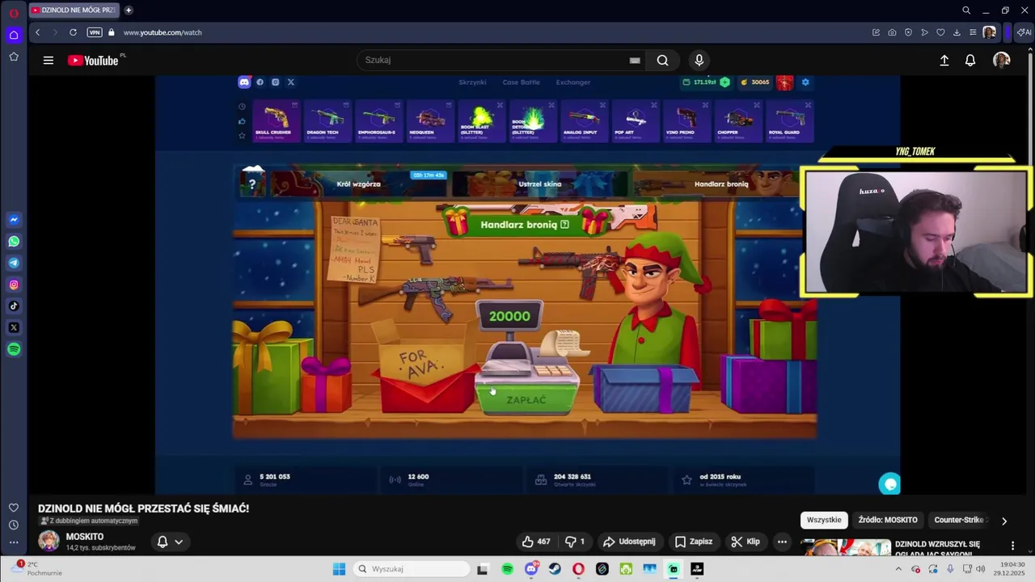Reload the page in Opera
The image size is (1035, 582).
73,32
